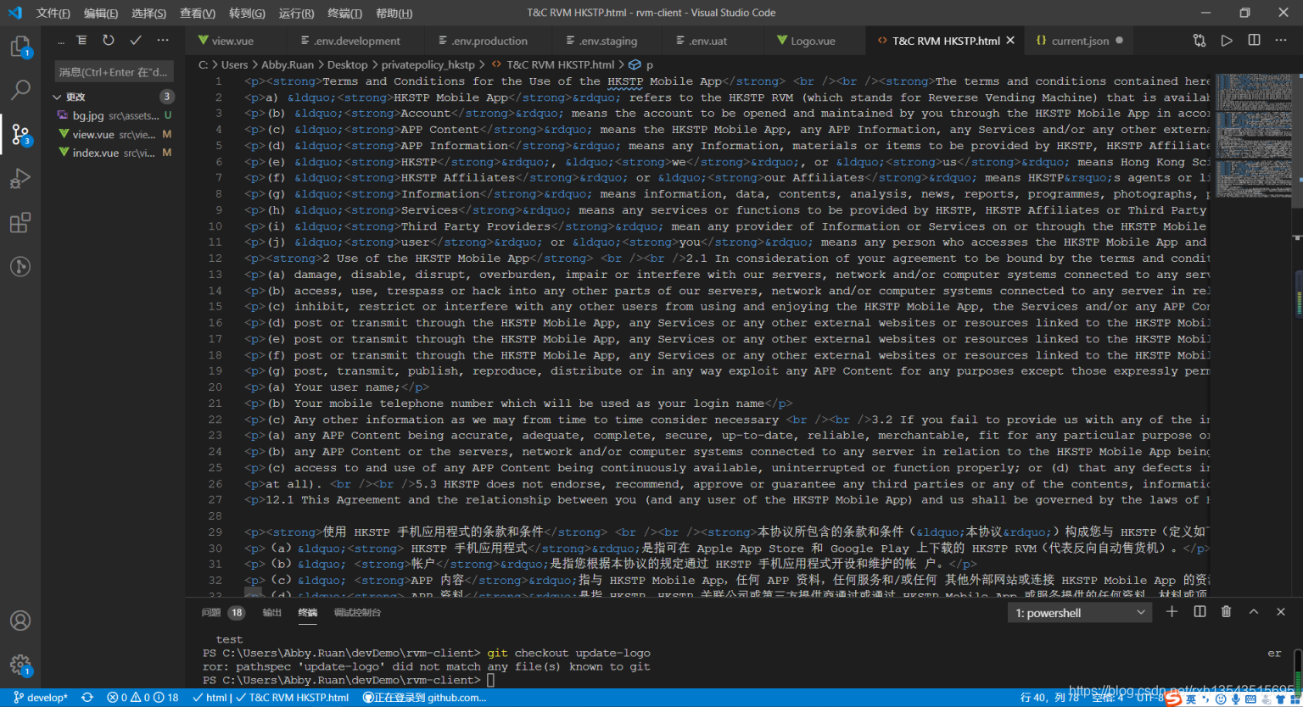Image resolution: width=1303 pixels, height=707 pixels.
Task: Click the 行 40, 列 78 cursor position
Action: pyautogui.click(x=1049, y=698)
